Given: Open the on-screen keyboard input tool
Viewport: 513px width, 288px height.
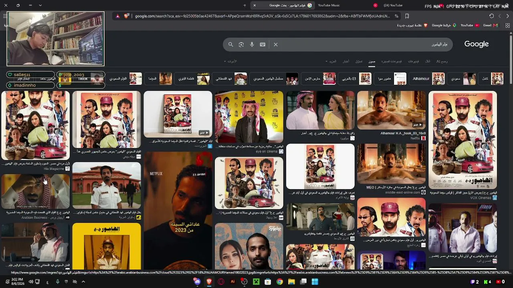Looking at the screenshot, I should (263, 44).
